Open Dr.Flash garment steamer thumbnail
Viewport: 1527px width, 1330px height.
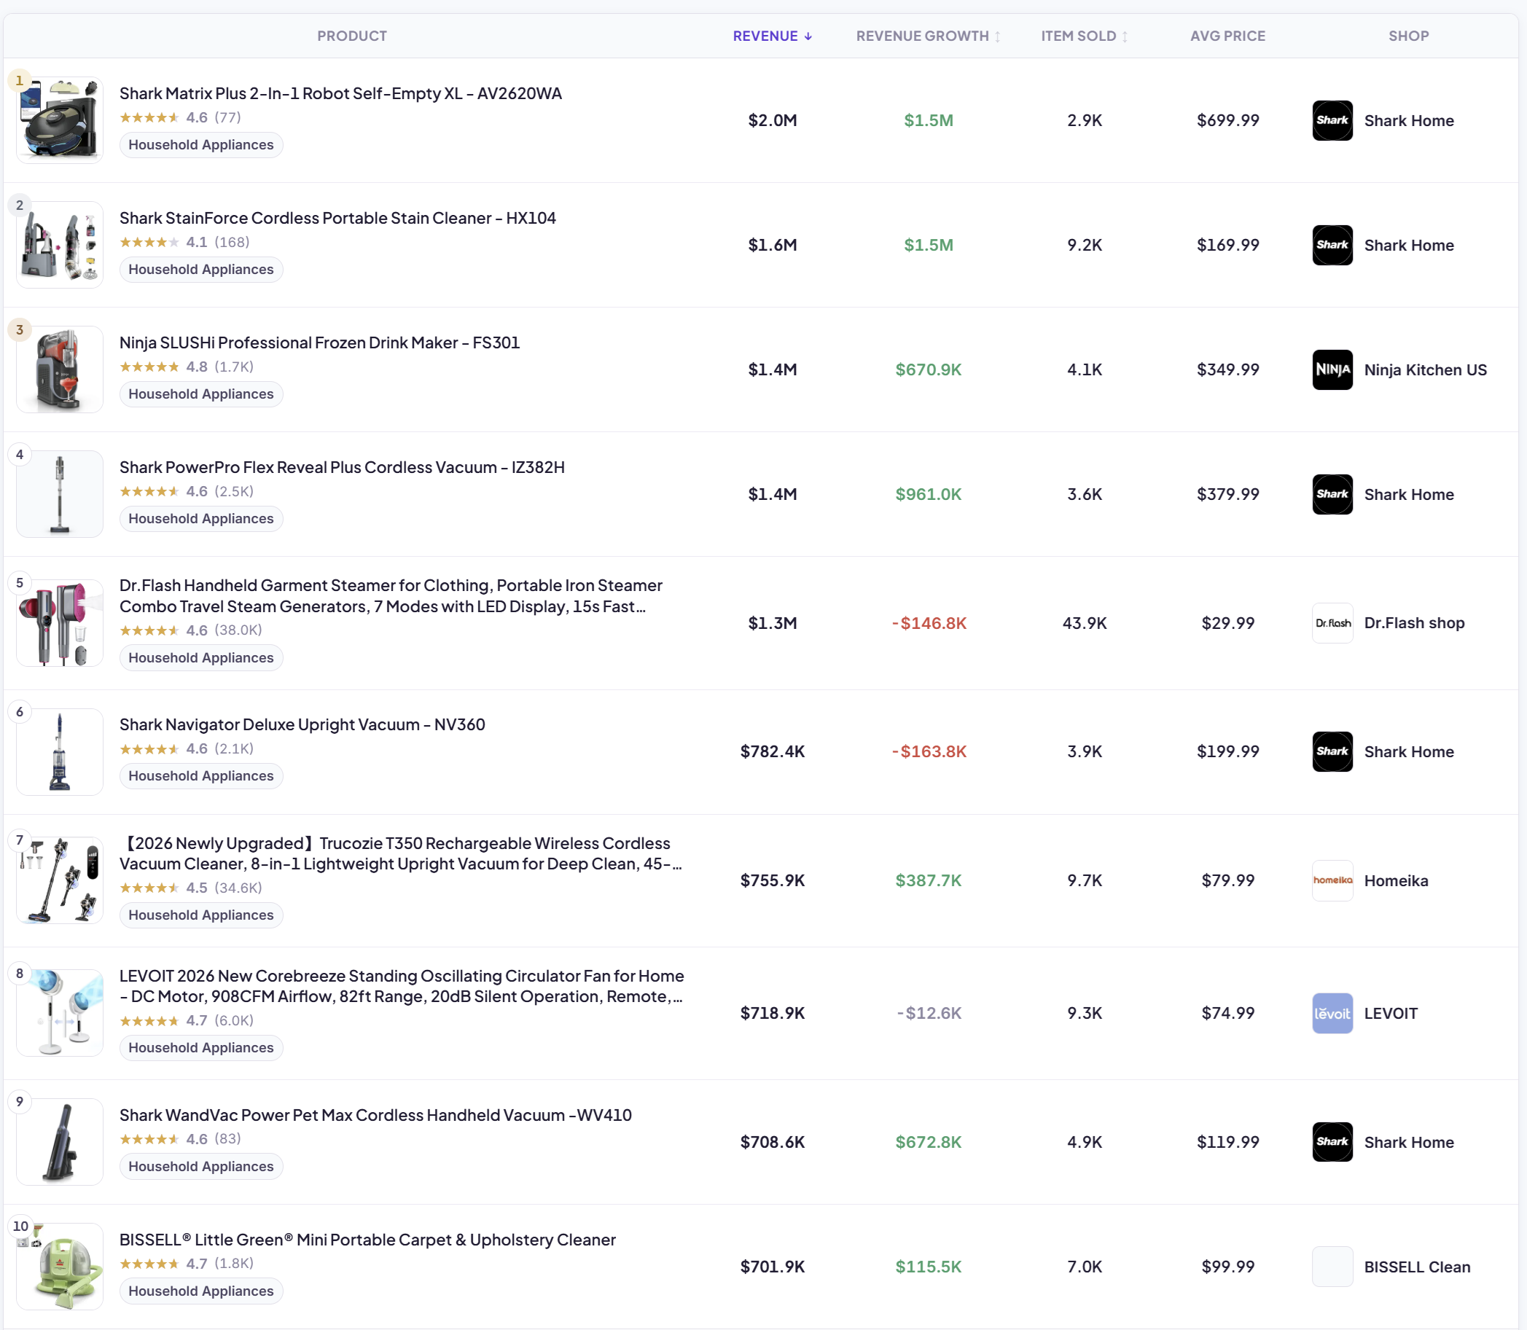pyautogui.click(x=59, y=622)
